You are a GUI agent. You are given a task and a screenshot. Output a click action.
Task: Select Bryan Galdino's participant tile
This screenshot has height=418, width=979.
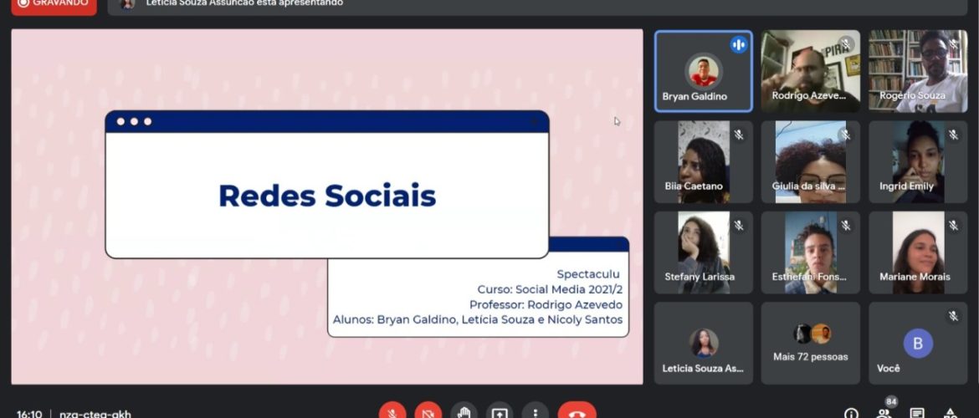[703, 72]
